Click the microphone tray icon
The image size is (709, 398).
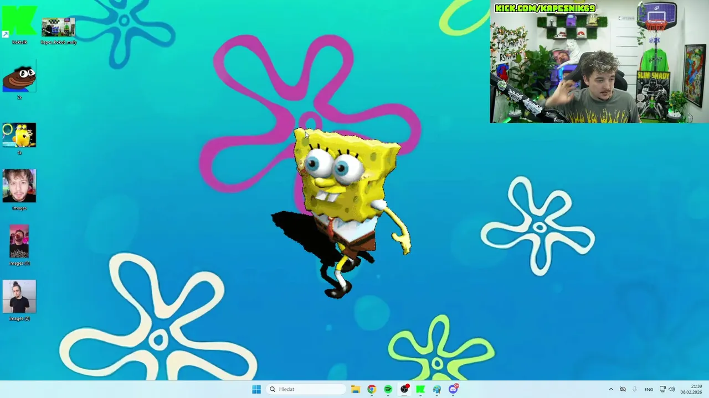coord(635,389)
